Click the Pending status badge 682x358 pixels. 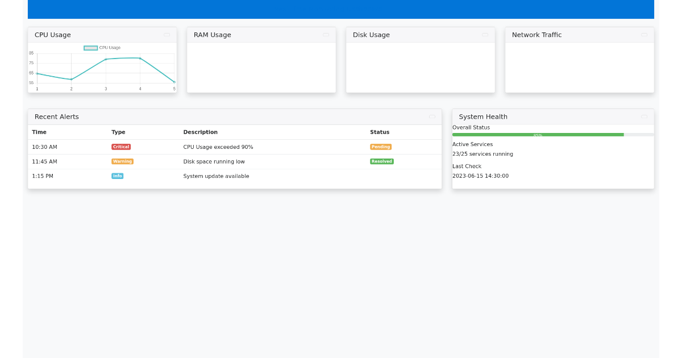[x=381, y=147]
